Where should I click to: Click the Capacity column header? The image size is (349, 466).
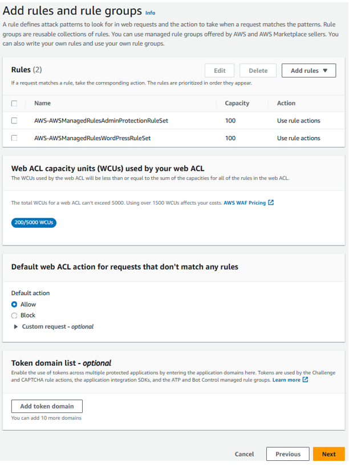[x=237, y=103]
